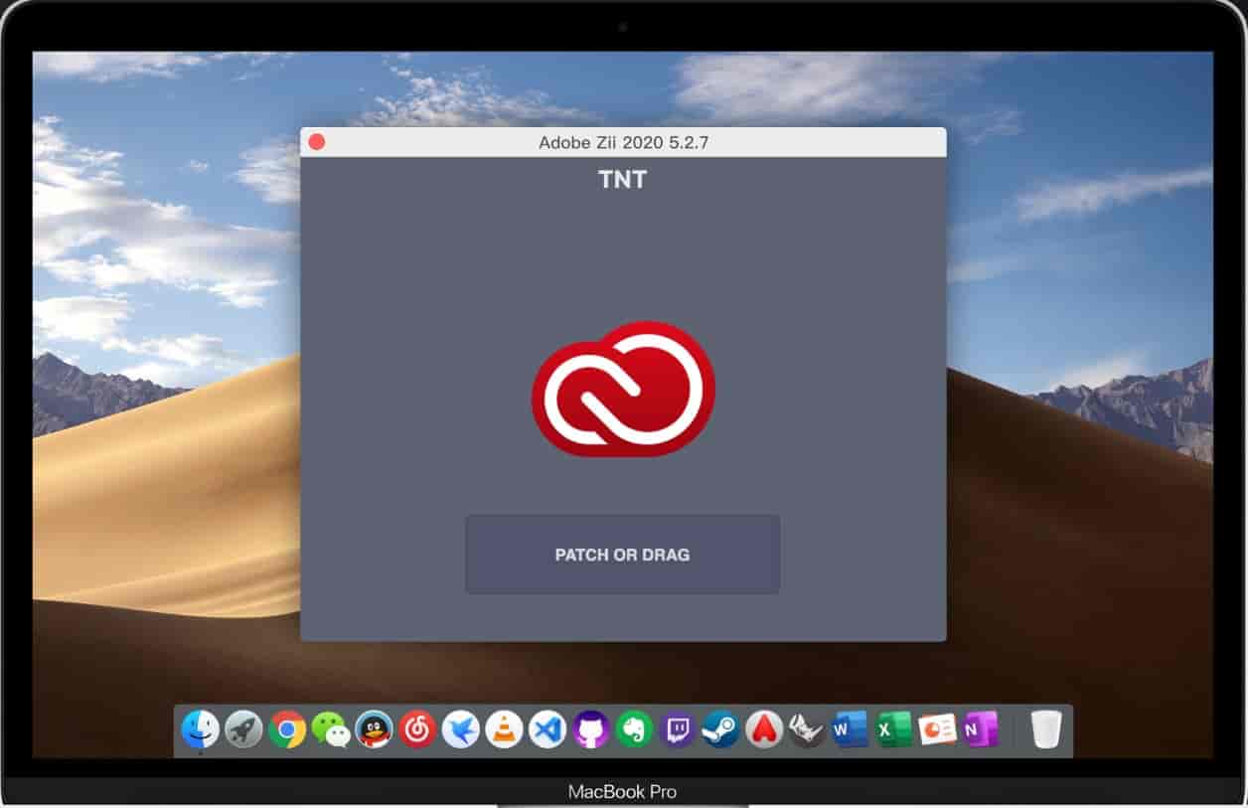Open Evernote elephant icon in dock
This screenshot has height=808, width=1248.
point(634,729)
